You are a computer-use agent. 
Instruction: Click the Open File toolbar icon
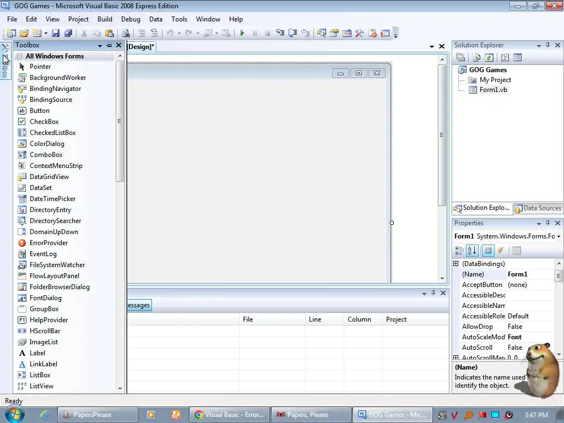click(x=24, y=33)
